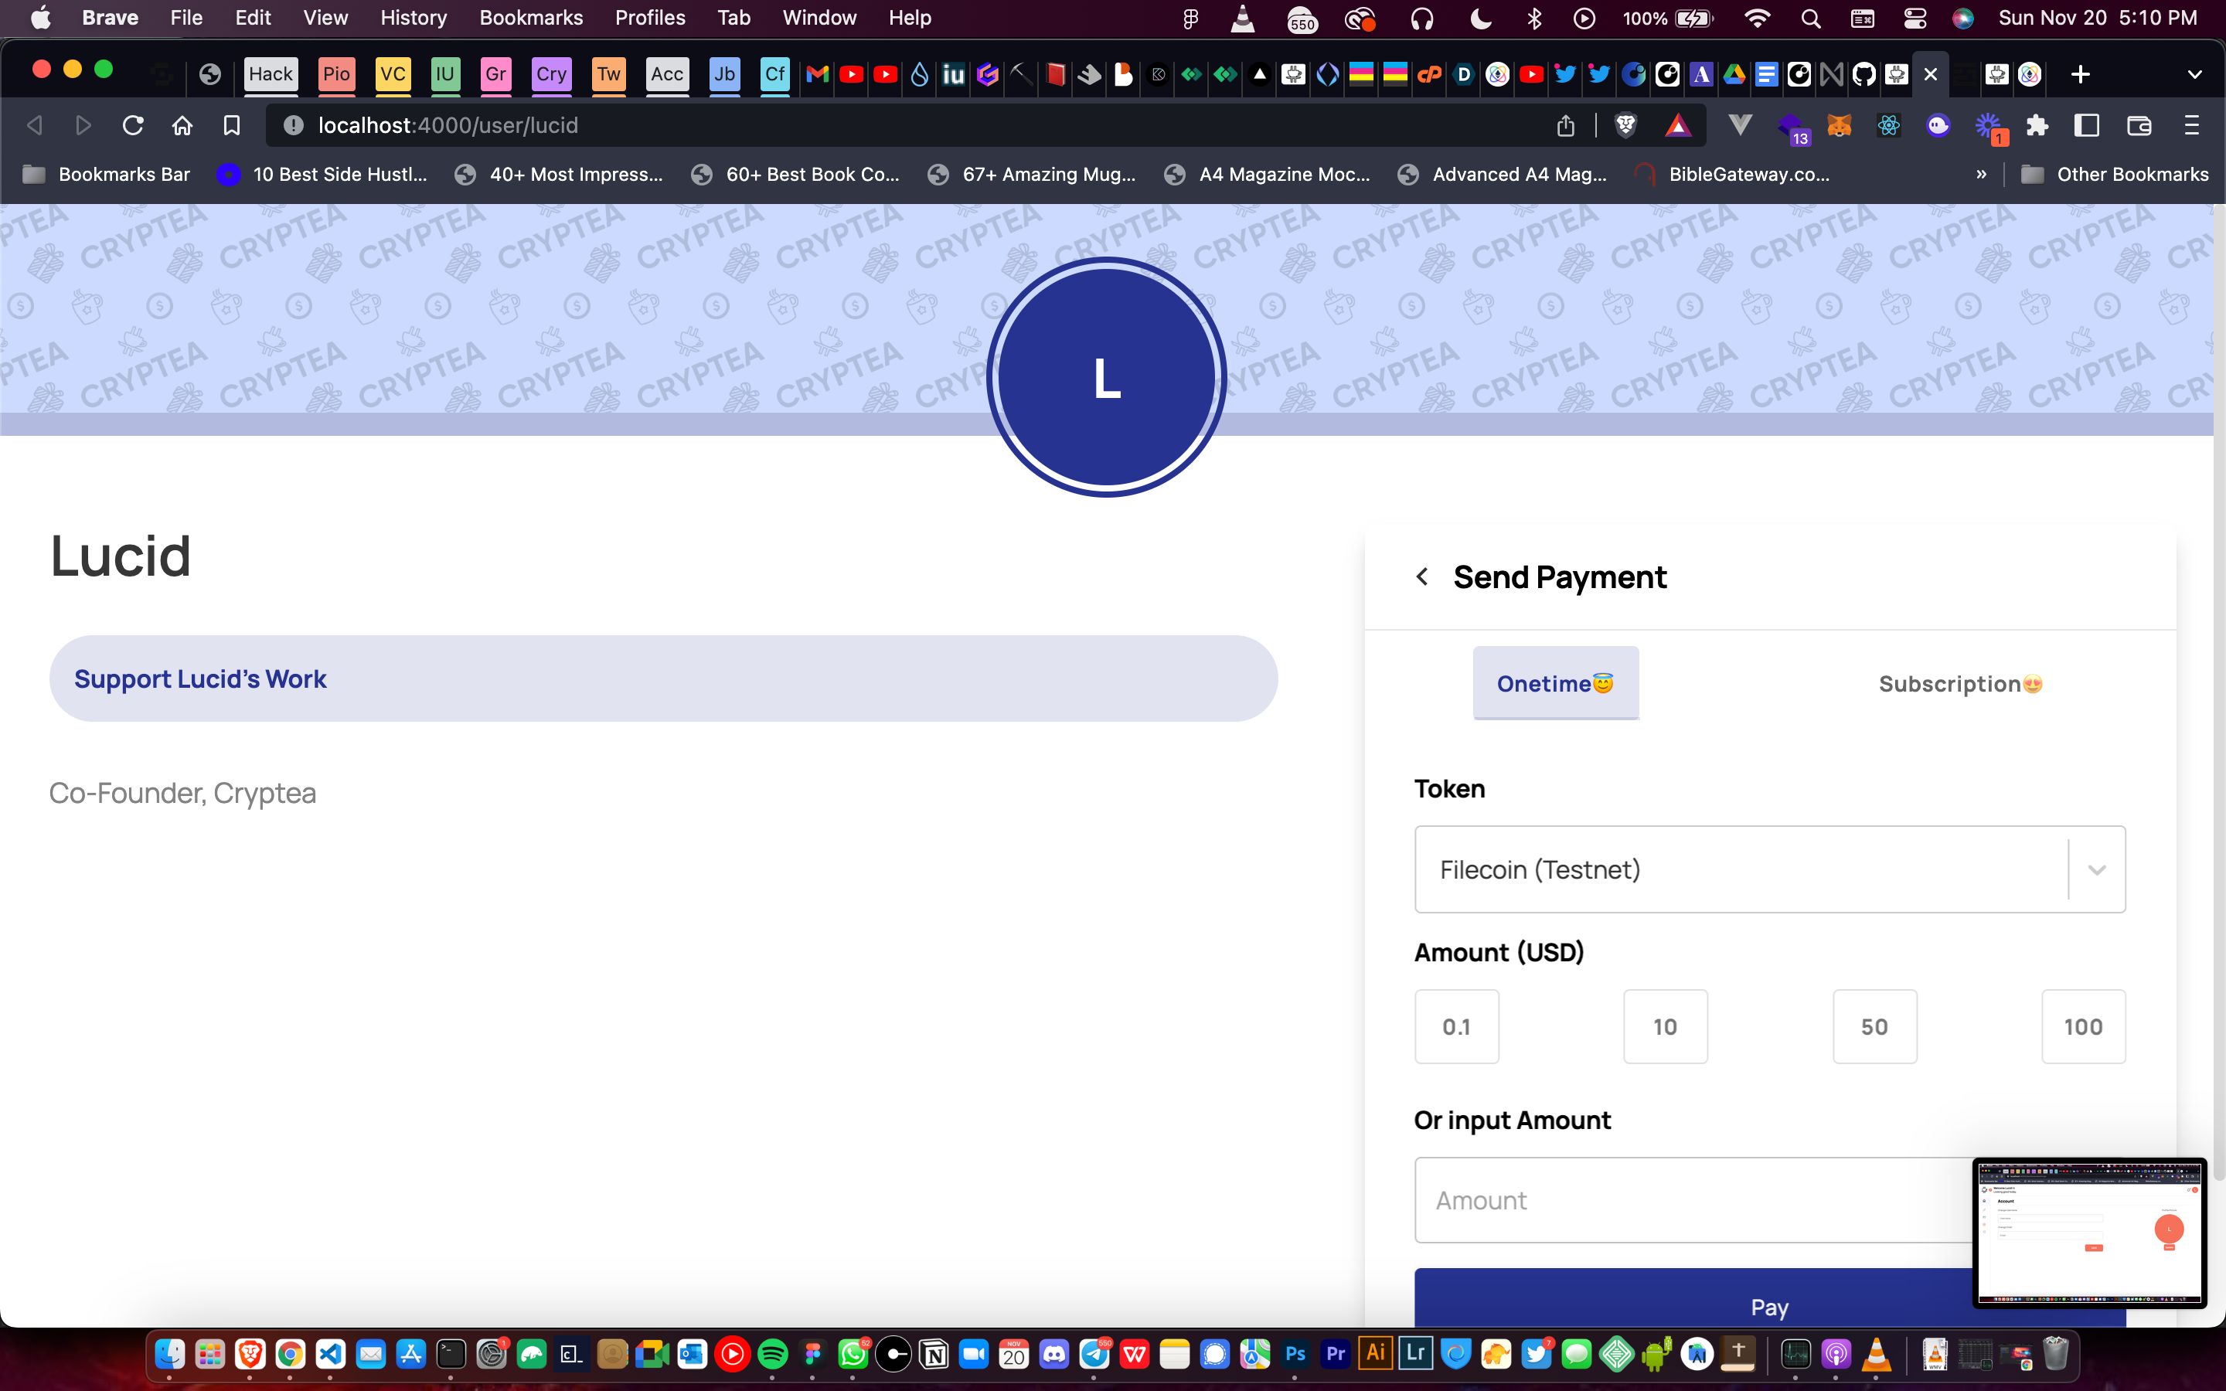Select the 100 USD preset amount
This screenshot has height=1391, width=2226.
[x=2083, y=1025]
